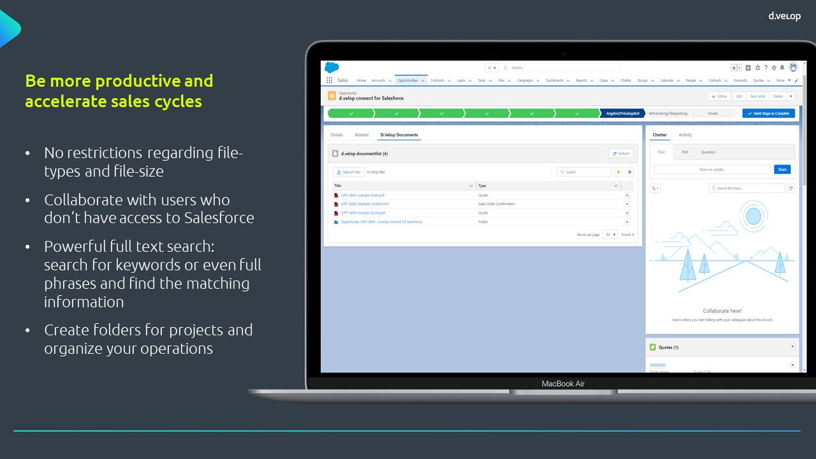This screenshot has width=816, height=459.
Task: Click the PDF icon beside Example Order.pdf
Action: (x=336, y=195)
